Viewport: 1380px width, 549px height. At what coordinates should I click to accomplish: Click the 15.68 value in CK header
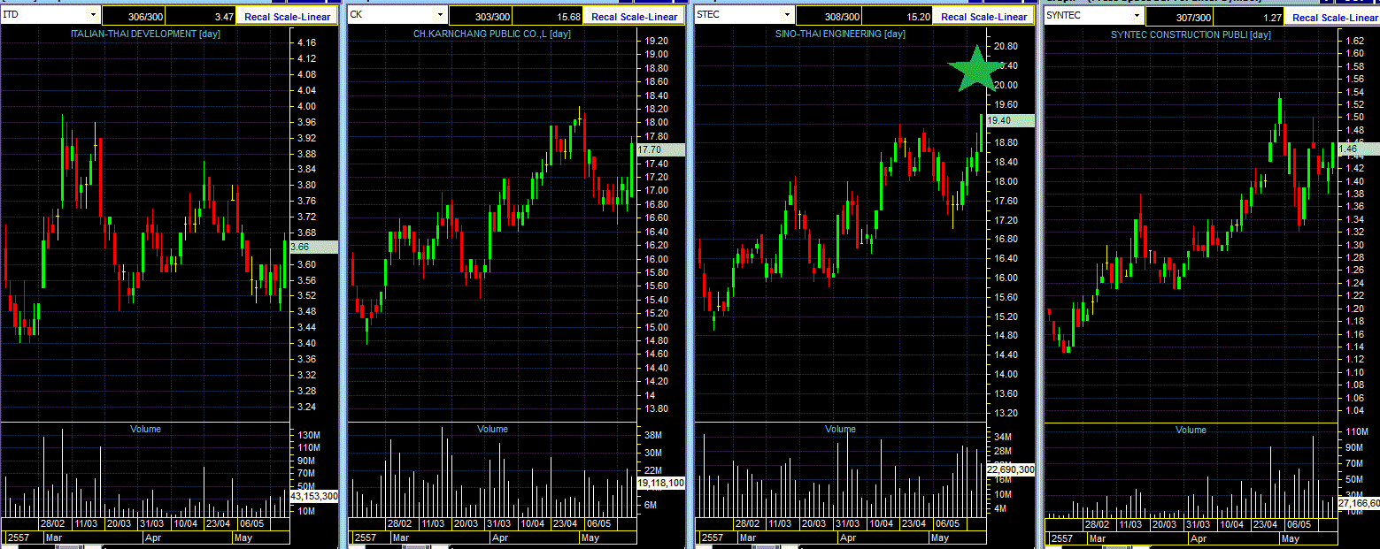550,16
